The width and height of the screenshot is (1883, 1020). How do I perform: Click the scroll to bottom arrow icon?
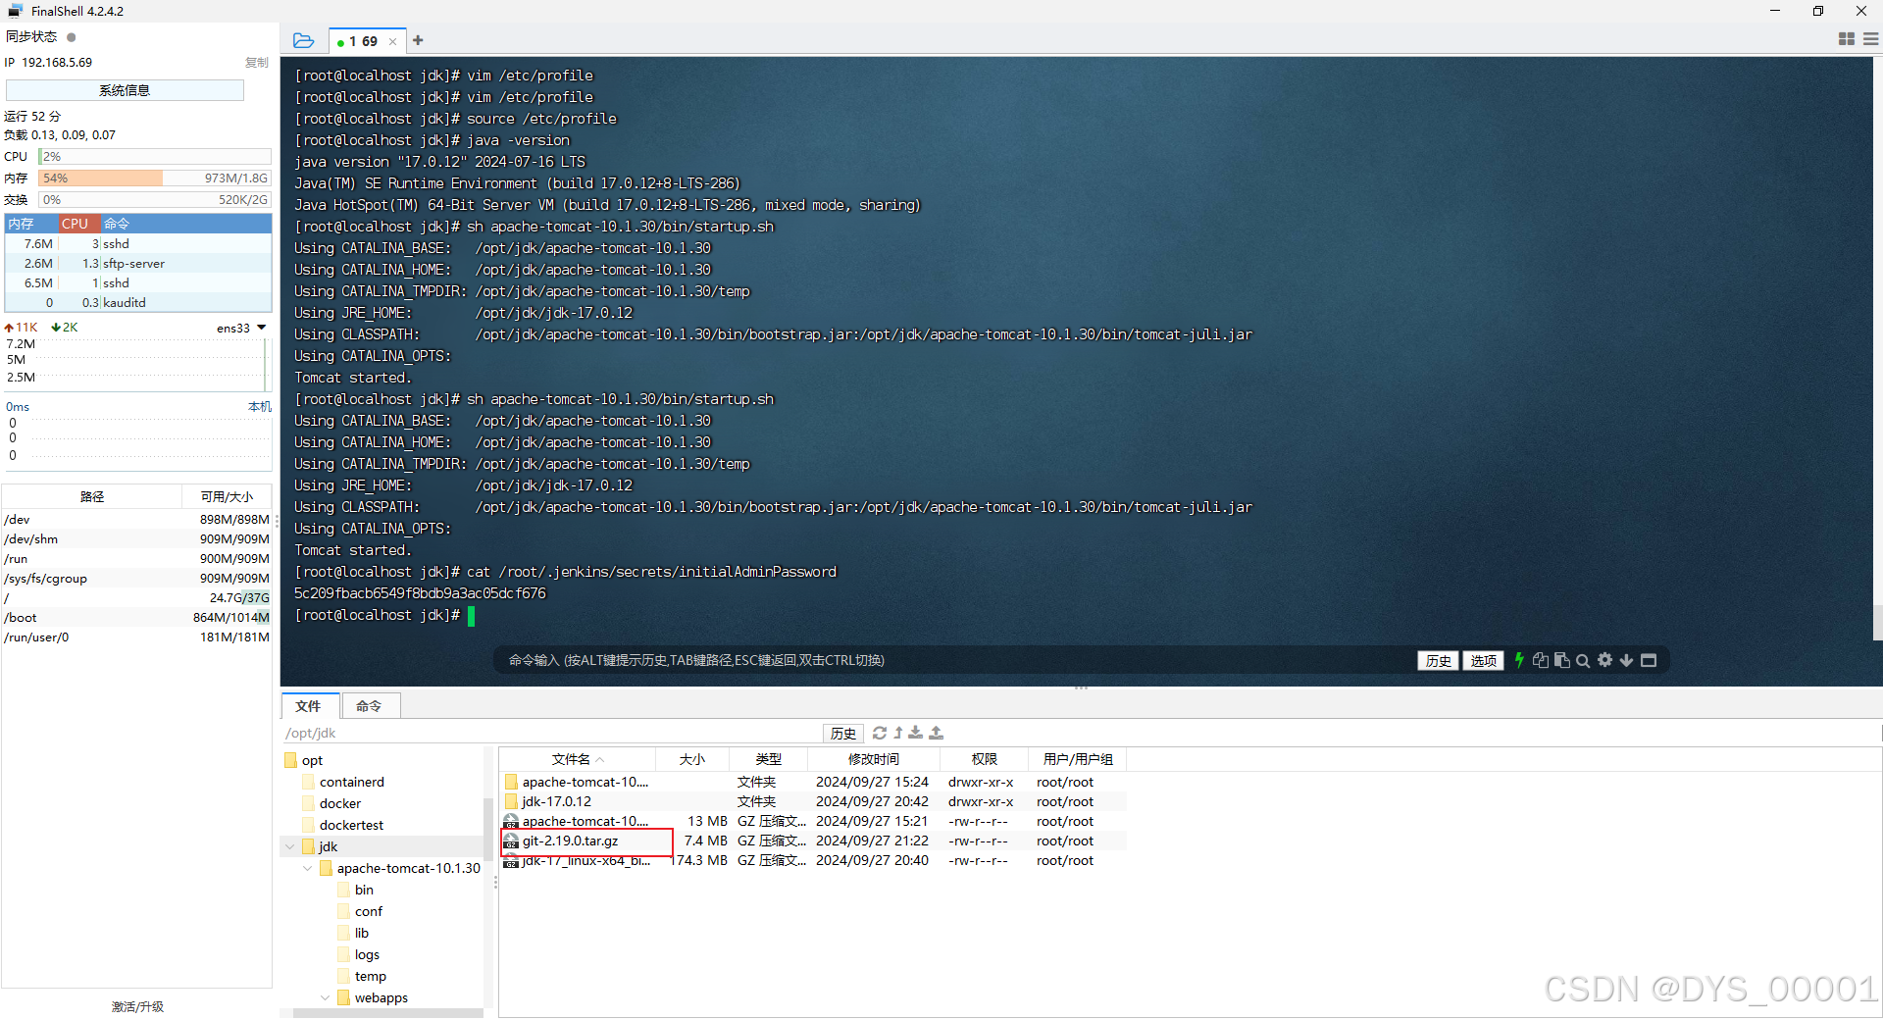1626,660
